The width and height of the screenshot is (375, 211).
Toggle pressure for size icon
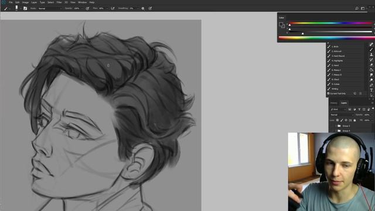[150, 8]
